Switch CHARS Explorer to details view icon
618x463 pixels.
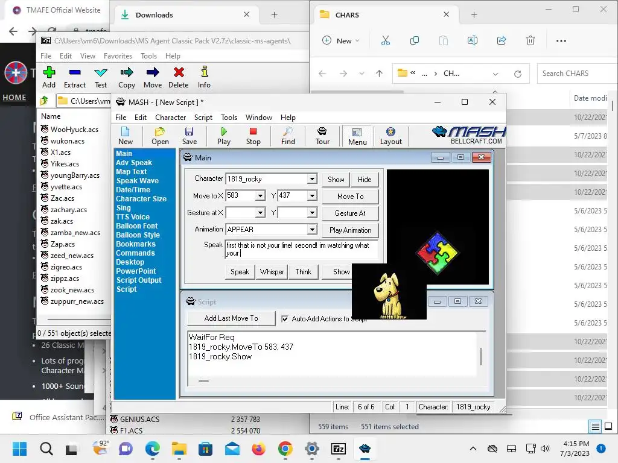click(596, 426)
